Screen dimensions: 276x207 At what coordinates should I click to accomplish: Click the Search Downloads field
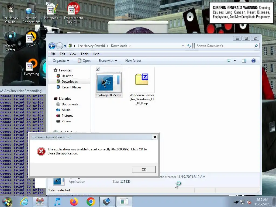[x=227, y=46]
